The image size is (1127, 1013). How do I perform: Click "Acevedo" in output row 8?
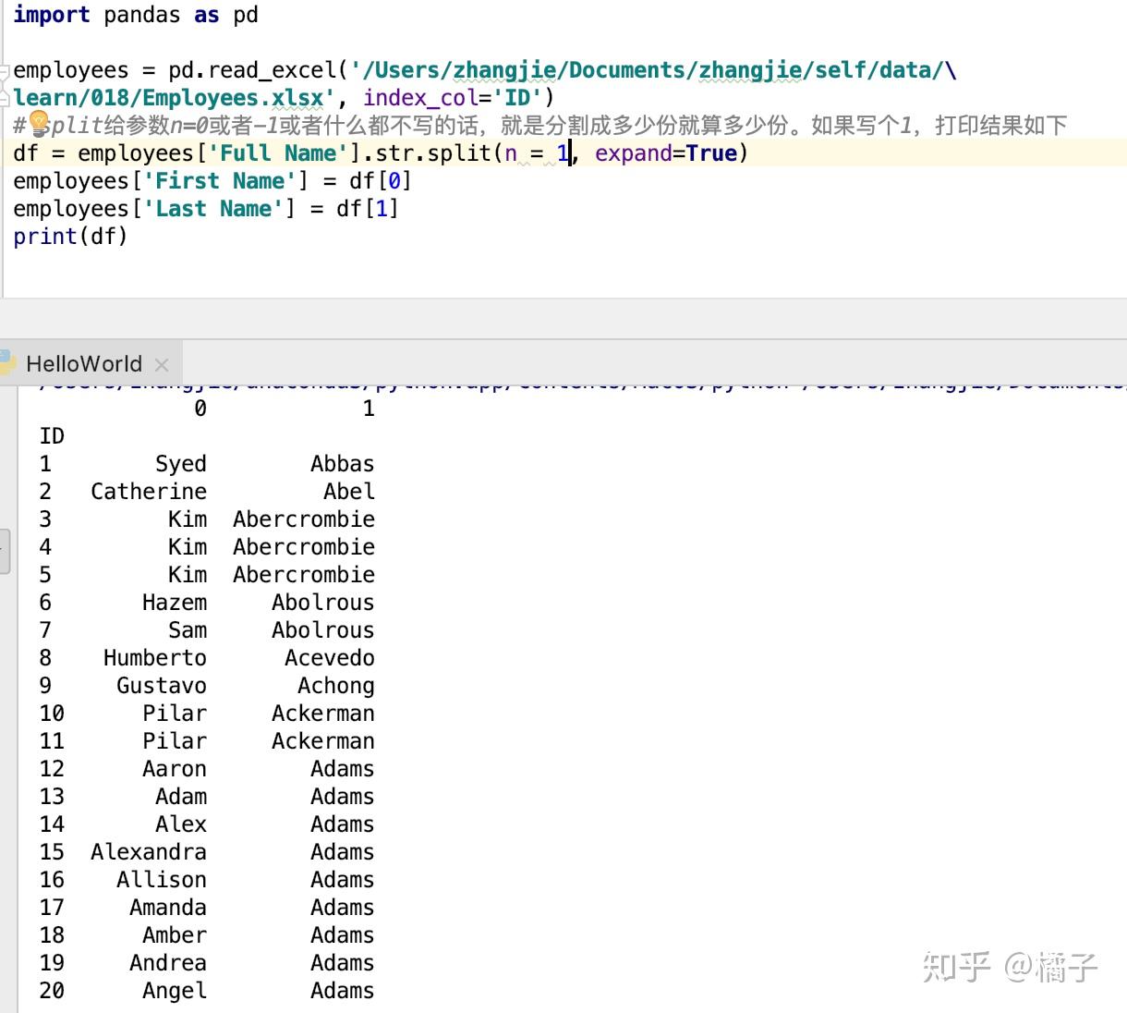click(x=330, y=658)
